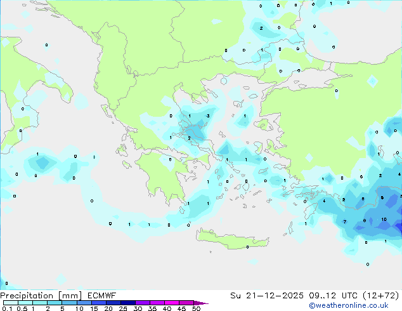Viewport: 402px width, 311px height.
Task: Click the 30–35 mm purple legend swatch
Action: click(x=142, y=303)
